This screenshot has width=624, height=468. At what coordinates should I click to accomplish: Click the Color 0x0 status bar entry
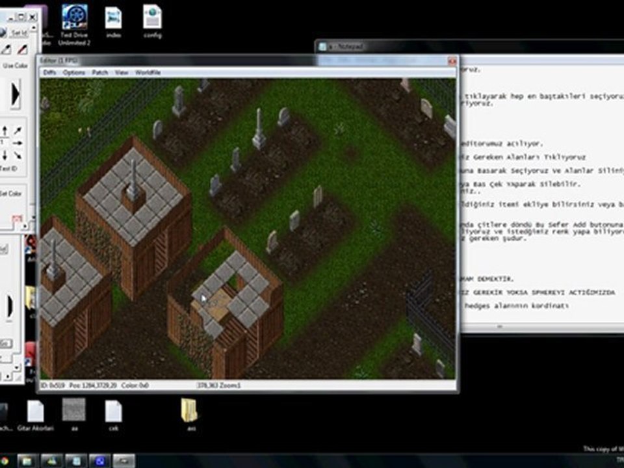[135, 385]
